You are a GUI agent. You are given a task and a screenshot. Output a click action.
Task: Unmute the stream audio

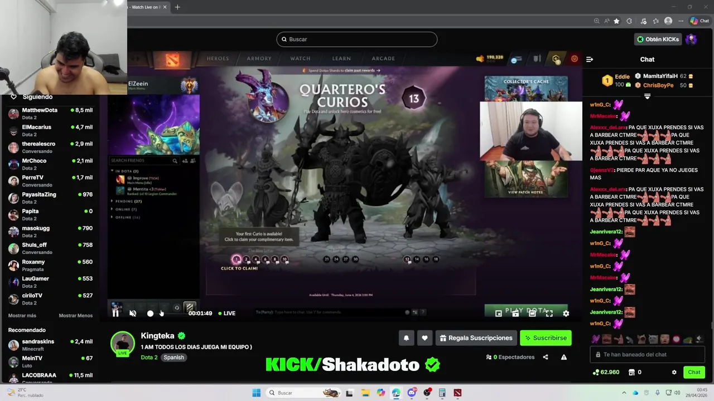133,313
